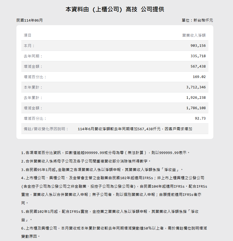
Task: Select the 備註/營收變化原因說明： label
Action: pyautogui.click(x=46, y=129)
